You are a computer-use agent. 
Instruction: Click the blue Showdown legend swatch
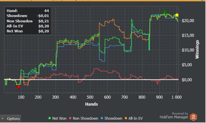coord(102,118)
